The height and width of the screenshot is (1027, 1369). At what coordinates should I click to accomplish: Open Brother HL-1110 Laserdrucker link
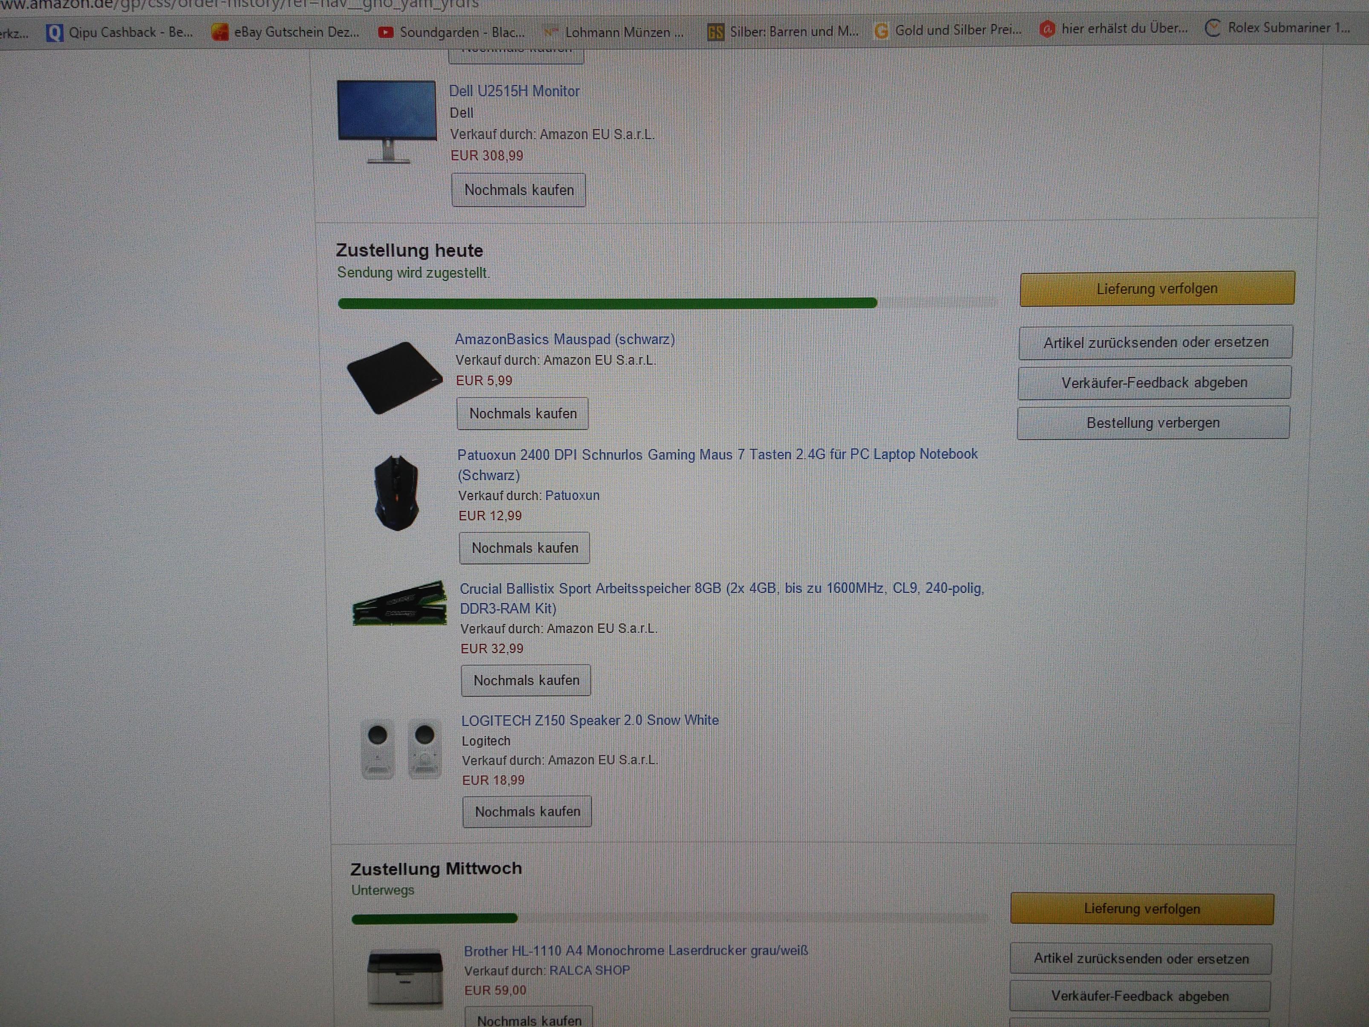point(635,951)
